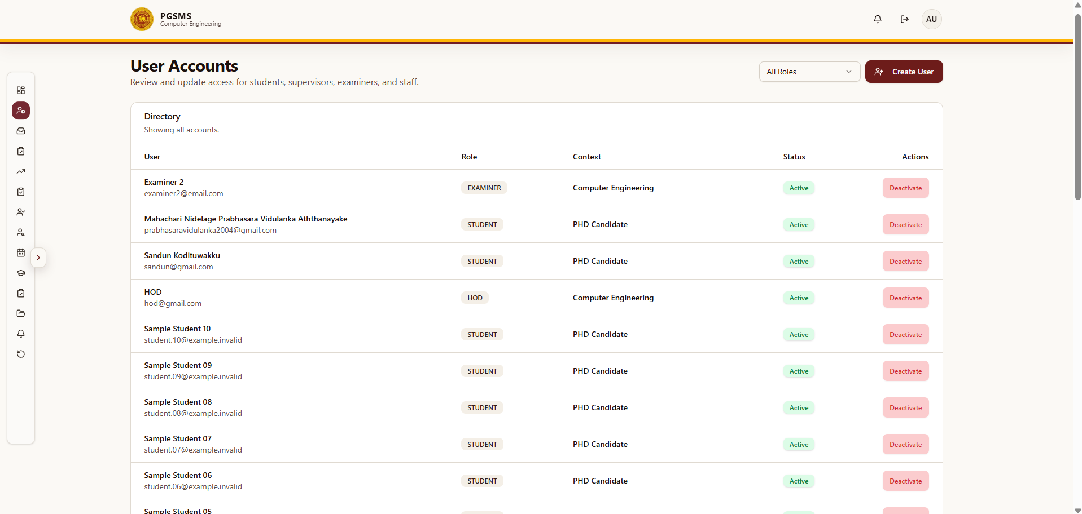Click the logout icon in the header
Screen dimensions: 1082x514
905,19
